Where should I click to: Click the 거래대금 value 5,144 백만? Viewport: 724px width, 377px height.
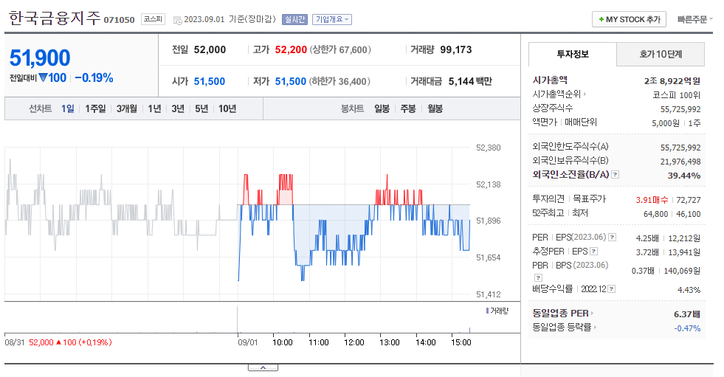pos(470,81)
